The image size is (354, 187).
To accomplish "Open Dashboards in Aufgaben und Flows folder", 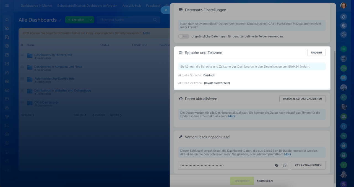I will (x=58, y=67).
